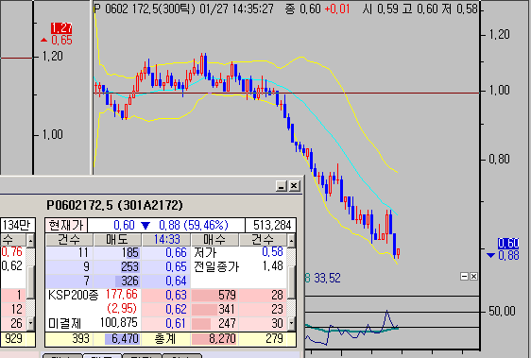Select the 매도 column header

(x=117, y=240)
